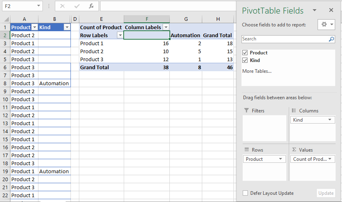Open the Count of Prod... dropdown in Values area

click(330, 159)
